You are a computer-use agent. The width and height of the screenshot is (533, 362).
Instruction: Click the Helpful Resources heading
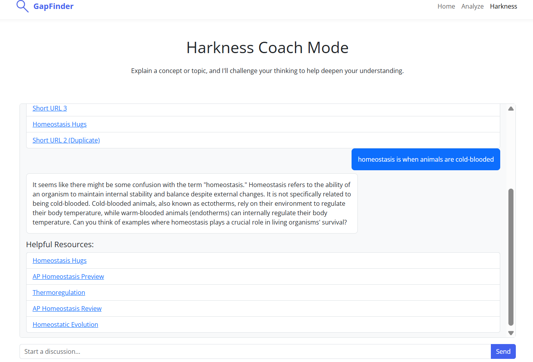pos(60,244)
